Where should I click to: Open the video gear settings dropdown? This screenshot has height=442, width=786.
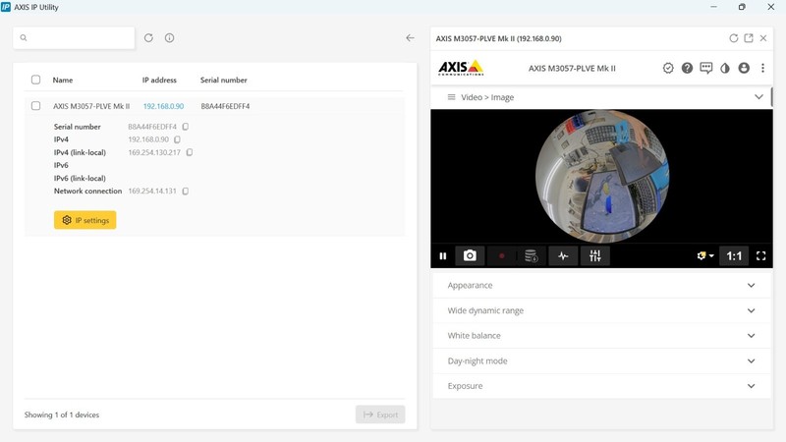[x=704, y=256]
